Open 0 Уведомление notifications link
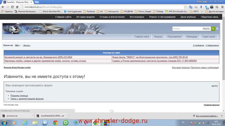225x126 pixels. 212,45
